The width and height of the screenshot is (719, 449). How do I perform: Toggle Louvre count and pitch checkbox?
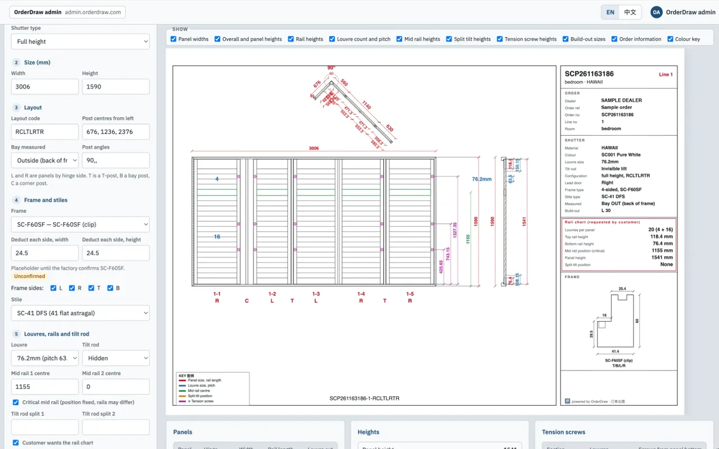tap(332, 39)
